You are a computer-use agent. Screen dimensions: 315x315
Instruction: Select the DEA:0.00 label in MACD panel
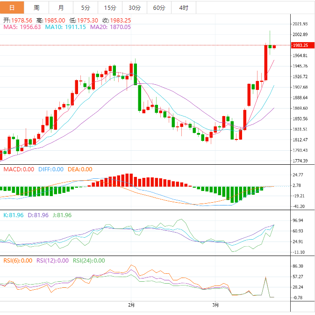click(79, 169)
